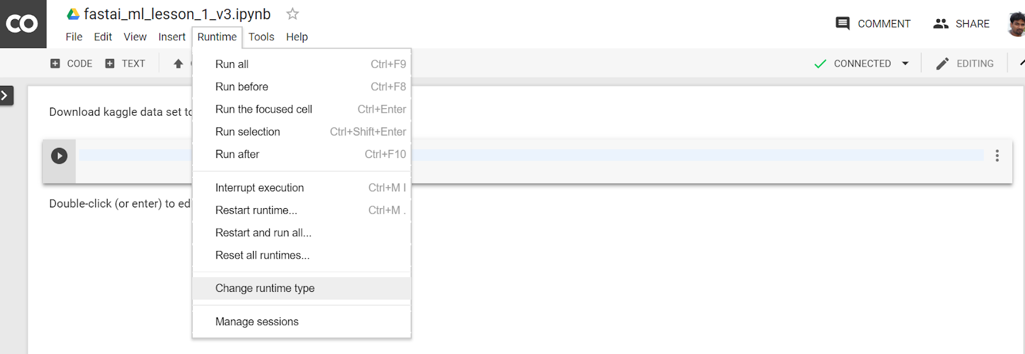Add a code cell using CODE button

[71, 63]
